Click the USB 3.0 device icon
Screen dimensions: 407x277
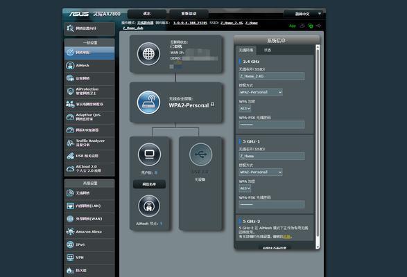[x=200, y=154]
